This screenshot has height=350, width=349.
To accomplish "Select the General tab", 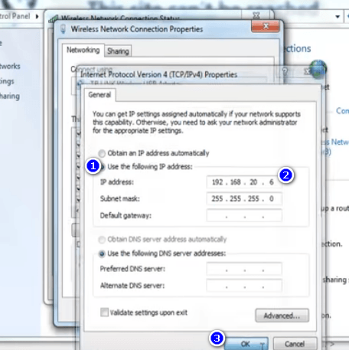I will 99,95.
